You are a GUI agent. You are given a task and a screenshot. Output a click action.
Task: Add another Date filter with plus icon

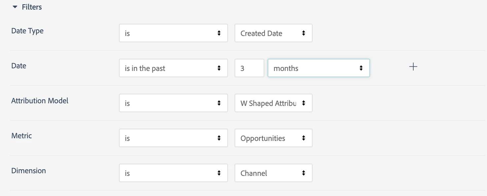tap(413, 67)
